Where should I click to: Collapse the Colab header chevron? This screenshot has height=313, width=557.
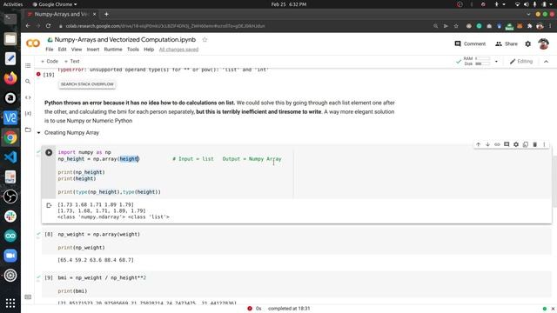[x=546, y=62]
